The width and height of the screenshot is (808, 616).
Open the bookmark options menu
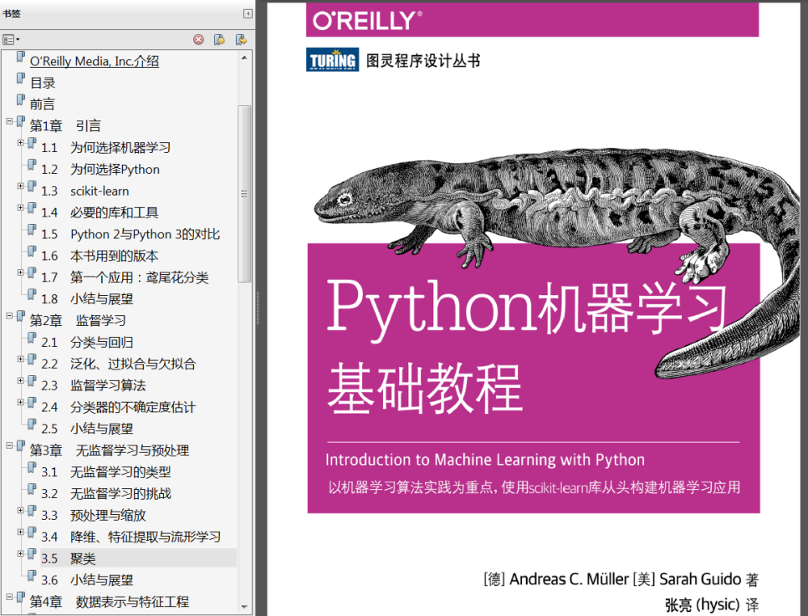[11, 39]
